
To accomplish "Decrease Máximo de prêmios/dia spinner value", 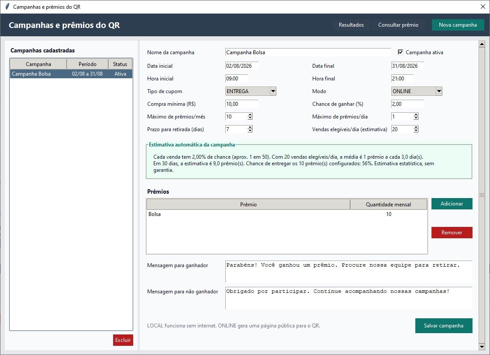I will coord(416,118).
